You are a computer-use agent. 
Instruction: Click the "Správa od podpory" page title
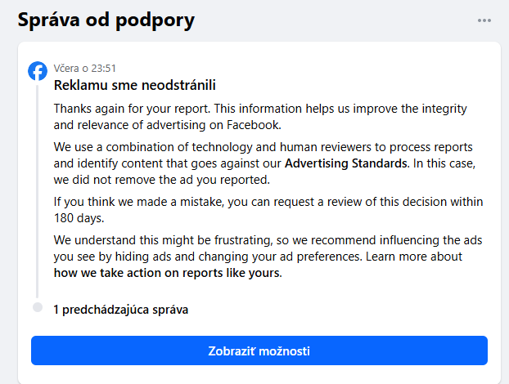pos(106,19)
